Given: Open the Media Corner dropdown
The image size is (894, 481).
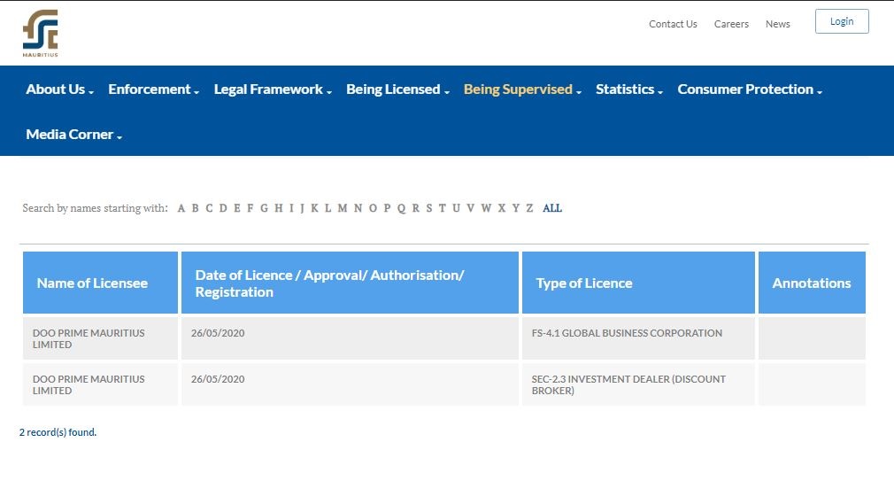Looking at the screenshot, I should 74,134.
